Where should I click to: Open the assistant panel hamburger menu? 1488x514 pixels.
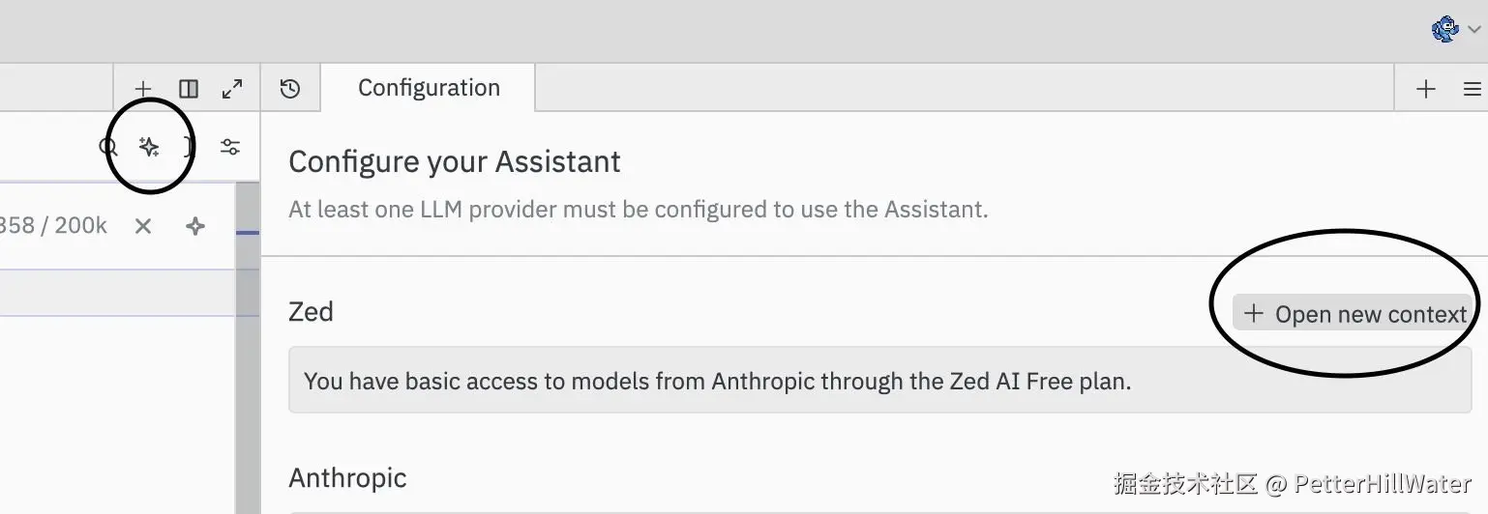[x=1472, y=89]
